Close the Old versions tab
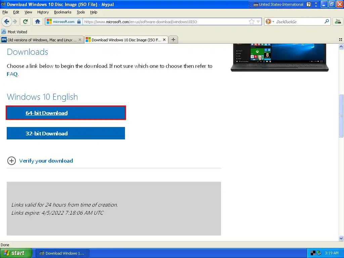Viewport: 344px width, 258px height. [80, 40]
